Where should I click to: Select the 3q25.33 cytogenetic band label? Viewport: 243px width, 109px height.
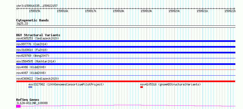[22, 24]
